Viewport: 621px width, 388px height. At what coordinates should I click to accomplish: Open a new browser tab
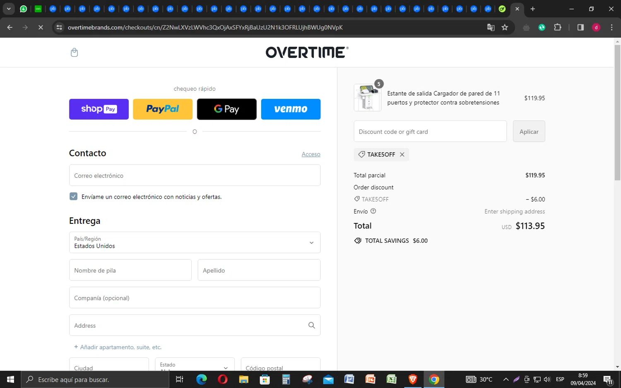tap(533, 9)
